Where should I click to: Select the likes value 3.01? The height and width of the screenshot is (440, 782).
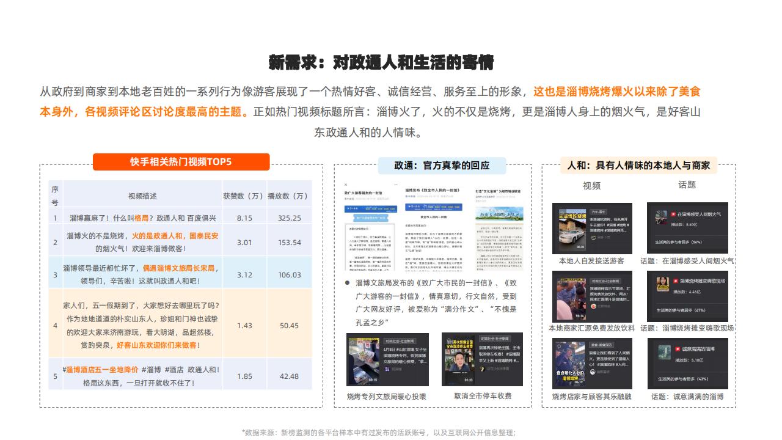244,243
